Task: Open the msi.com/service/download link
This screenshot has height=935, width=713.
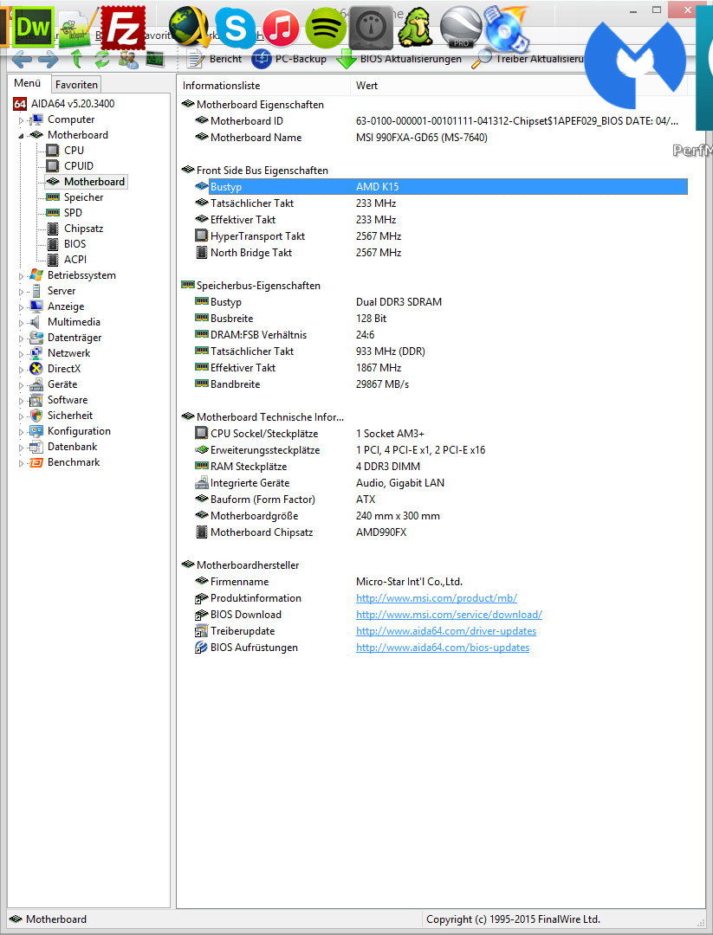Action: (x=449, y=615)
